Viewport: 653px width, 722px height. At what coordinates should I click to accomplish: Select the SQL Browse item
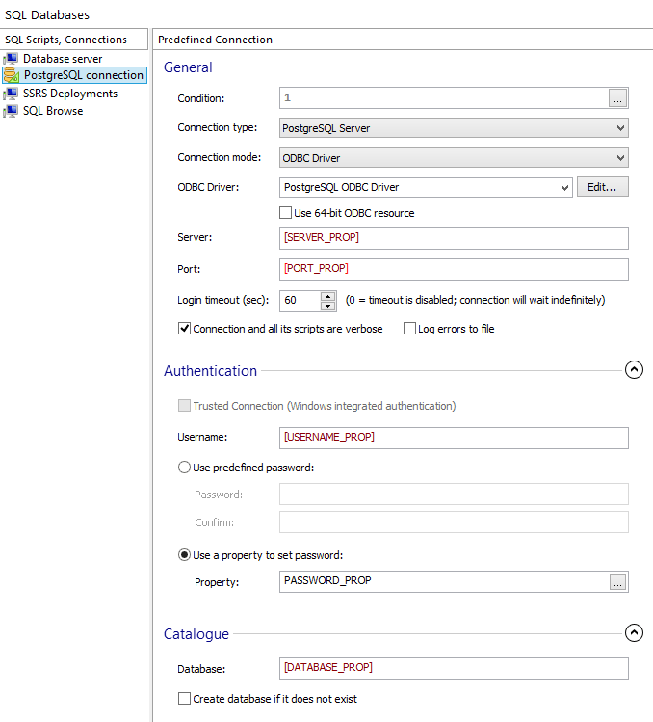[x=53, y=111]
